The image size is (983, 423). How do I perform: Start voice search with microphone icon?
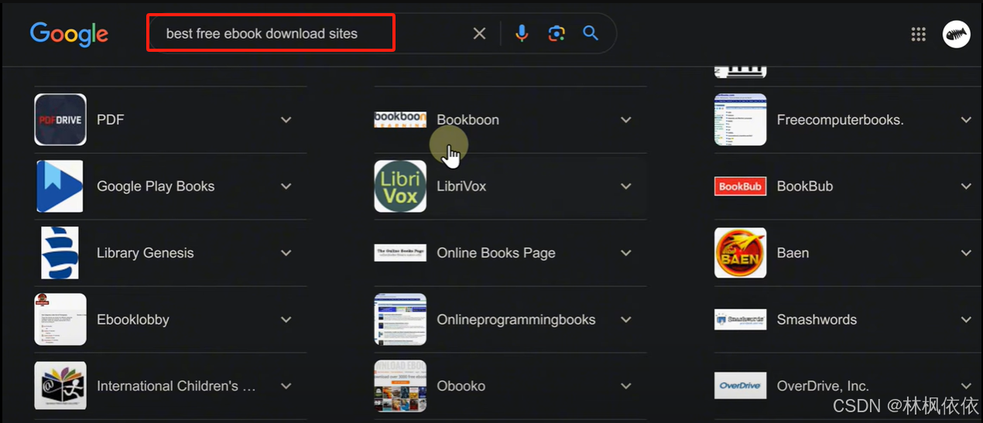(522, 33)
